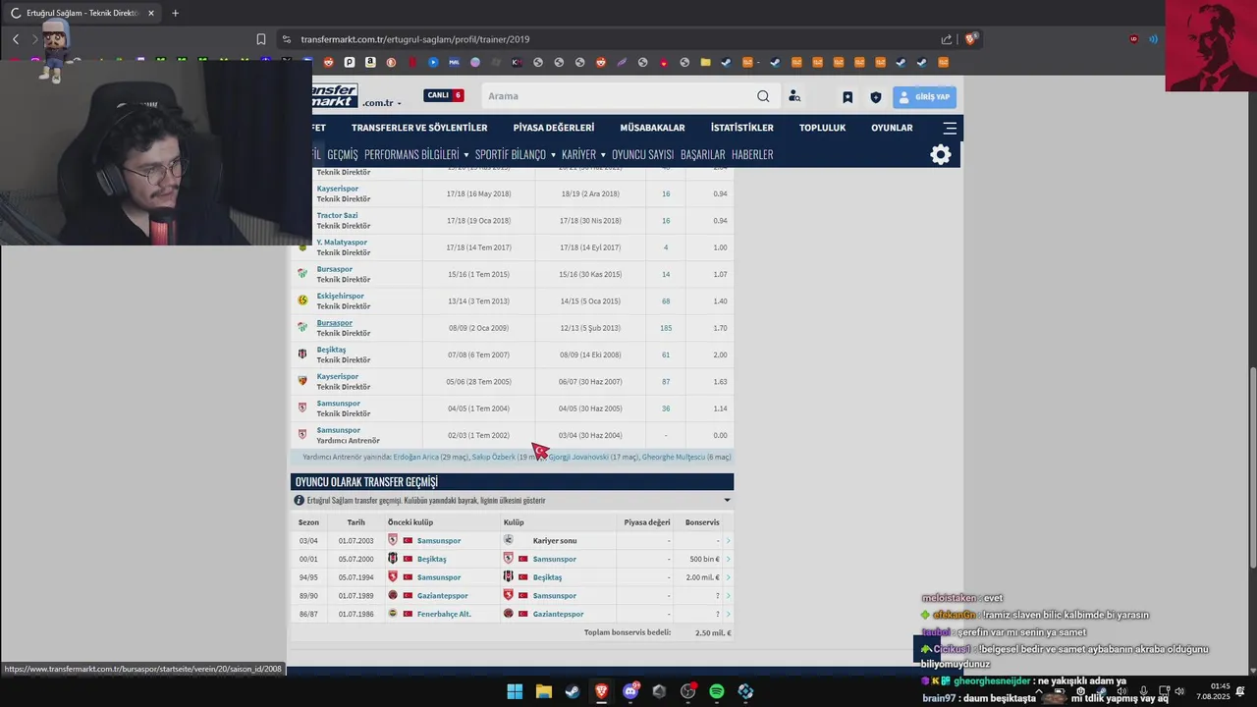This screenshot has width=1257, height=707.
Task: Open Erdoğan Arıca assistant coach link
Action: tap(416, 457)
